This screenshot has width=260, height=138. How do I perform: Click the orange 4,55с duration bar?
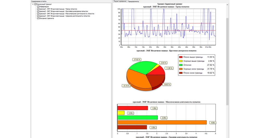[162, 122]
